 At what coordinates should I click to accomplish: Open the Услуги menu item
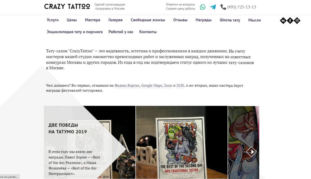[x=53, y=20]
